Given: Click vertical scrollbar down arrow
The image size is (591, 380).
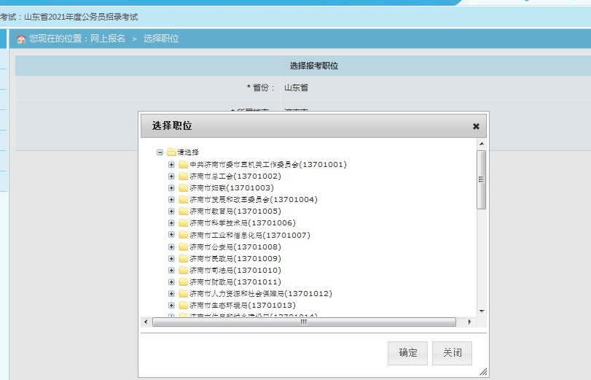Looking at the screenshot, I should point(482,311).
